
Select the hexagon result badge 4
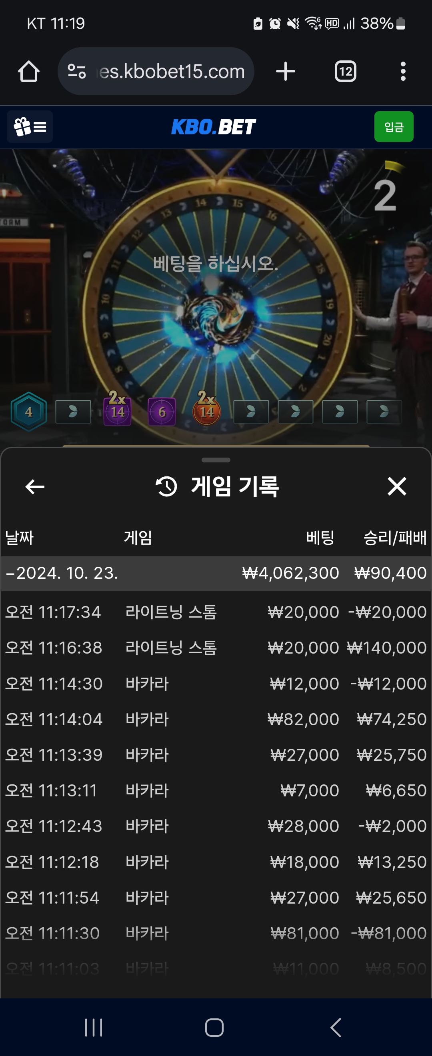[29, 412]
